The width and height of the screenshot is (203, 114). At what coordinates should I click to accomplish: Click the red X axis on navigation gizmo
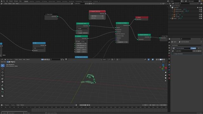click(166, 68)
